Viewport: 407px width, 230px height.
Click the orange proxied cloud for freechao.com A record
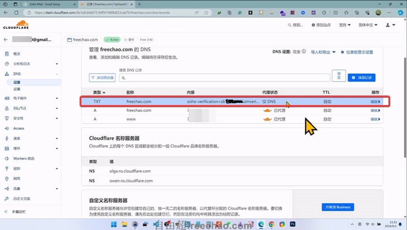click(x=267, y=110)
